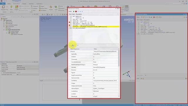Expand the Geometry tree node
This screenshot has width=188, height=106.
pos(4,22)
